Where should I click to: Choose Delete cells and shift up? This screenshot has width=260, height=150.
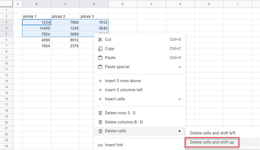click(x=212, y=142)
